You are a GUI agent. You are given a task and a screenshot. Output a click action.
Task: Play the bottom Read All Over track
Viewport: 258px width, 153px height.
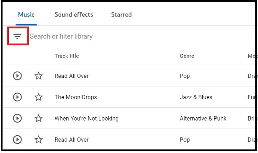coord(17,140)
